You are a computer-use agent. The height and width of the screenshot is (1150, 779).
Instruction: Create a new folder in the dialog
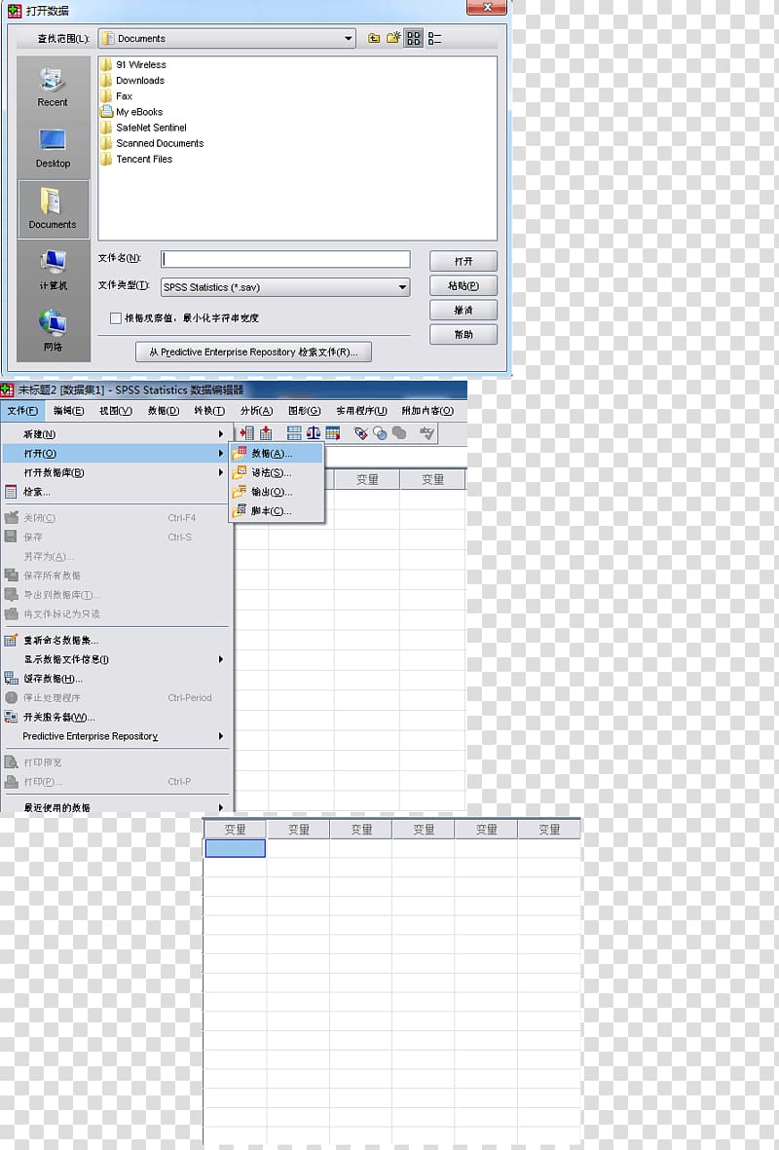[394, 38]
